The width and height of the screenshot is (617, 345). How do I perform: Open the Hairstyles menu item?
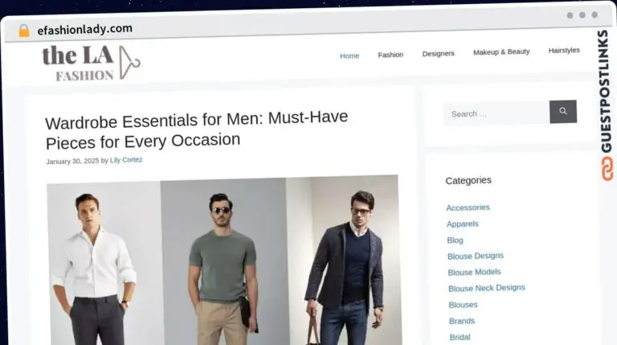click(x=564, y=51)
